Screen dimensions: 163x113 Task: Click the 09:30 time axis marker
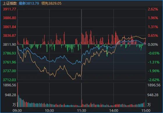[17, 111]
